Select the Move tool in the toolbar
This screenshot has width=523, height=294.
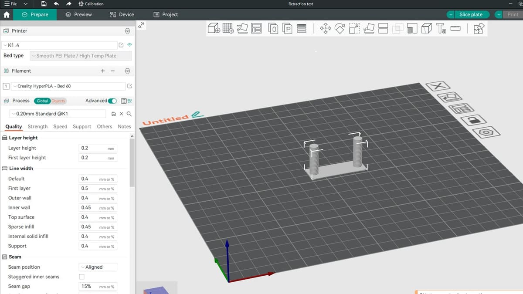(x=325, y=28)
